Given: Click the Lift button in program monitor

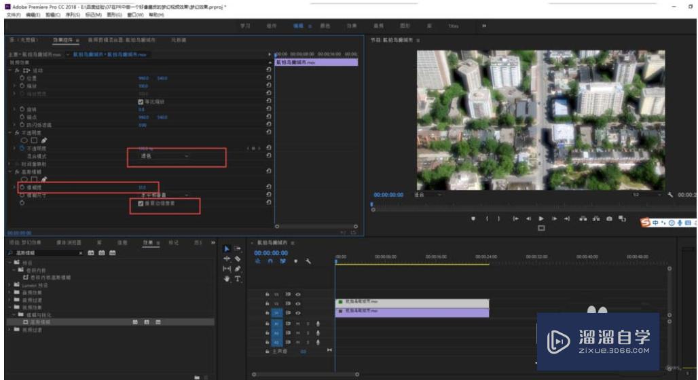Looking at the screenshot, I should [x=583, y=218].
